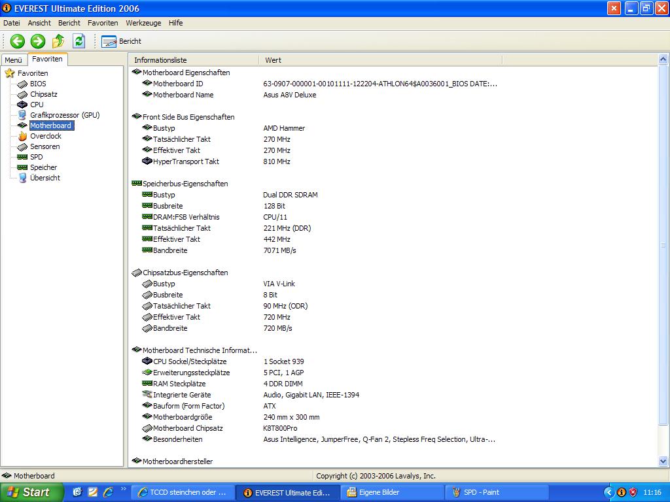
Task: Open the Ansicht menu
Action: click(x=39, y=23)
